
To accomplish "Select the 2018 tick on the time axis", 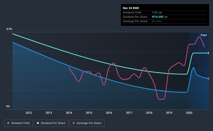I will coord(149,113).
